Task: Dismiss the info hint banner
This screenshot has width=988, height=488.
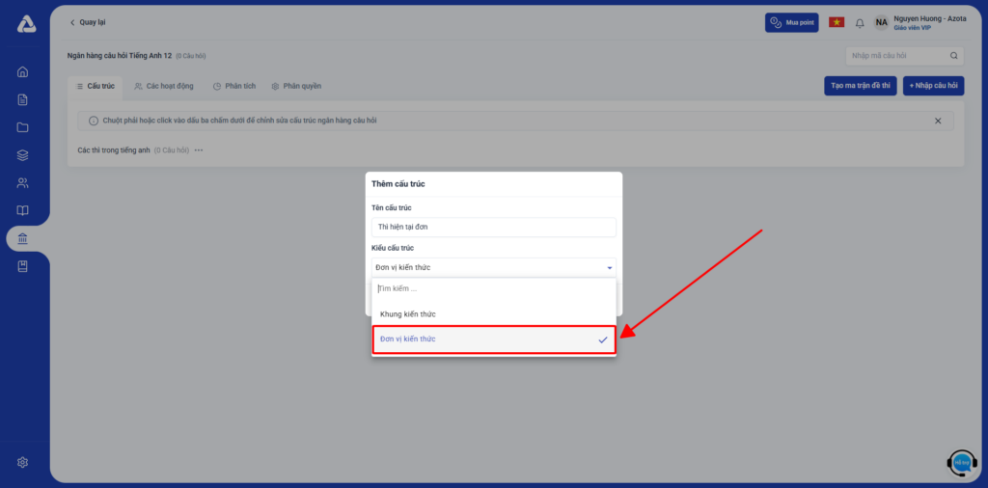Action: tap(938, 121)
